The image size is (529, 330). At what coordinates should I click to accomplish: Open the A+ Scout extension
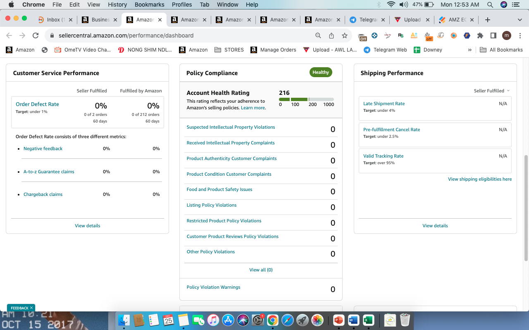414,35
